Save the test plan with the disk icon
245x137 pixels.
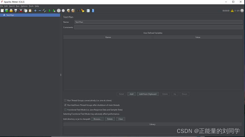click(16, 10)
